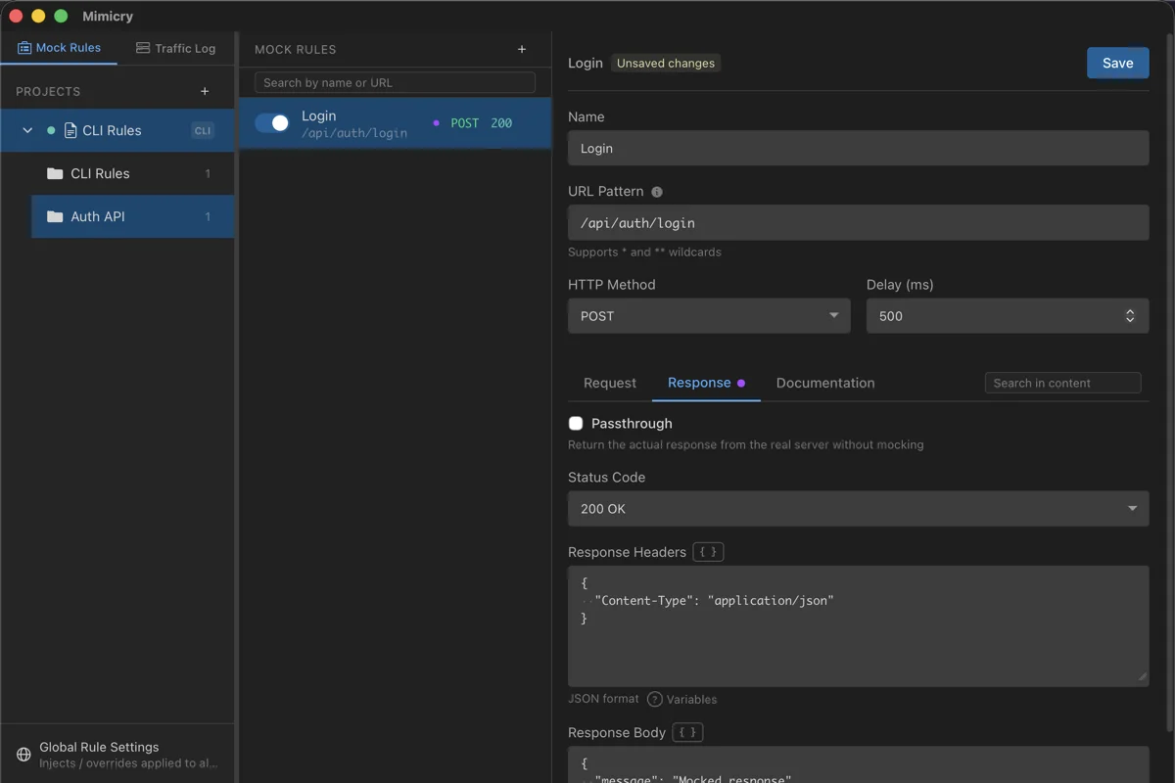Switch to the Mock Rules tab
This screenshot has width=1175, height=783.
(x=59, y=48)
